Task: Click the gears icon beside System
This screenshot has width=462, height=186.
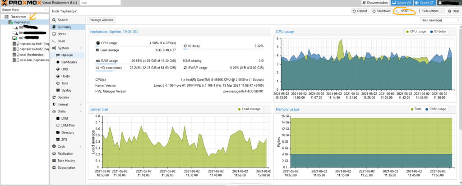Action: (x=54, y=48)
